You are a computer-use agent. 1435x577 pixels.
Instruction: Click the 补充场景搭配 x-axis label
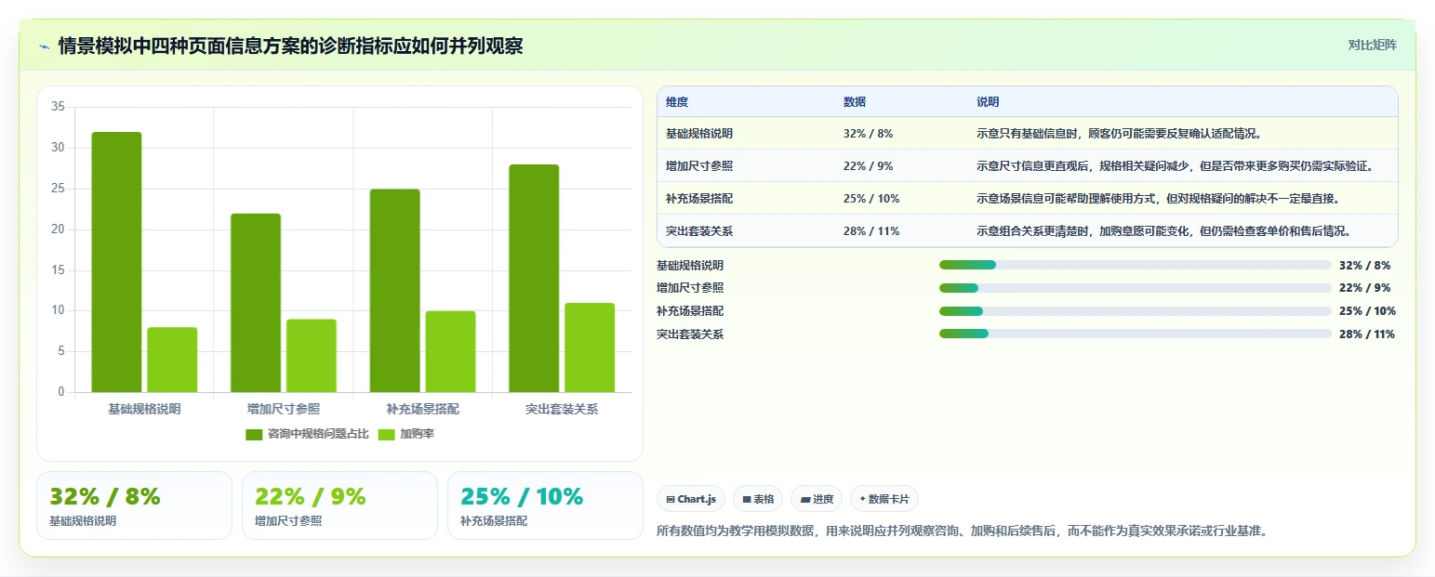(422, 409)
